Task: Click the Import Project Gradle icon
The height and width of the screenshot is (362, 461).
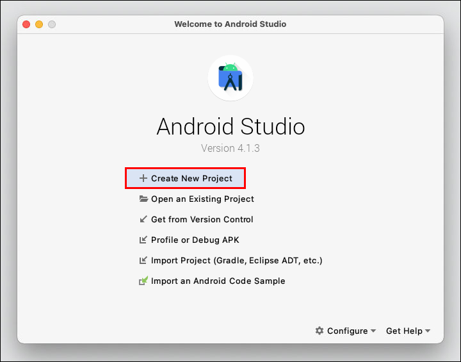Action: click(x=143, y=261)
